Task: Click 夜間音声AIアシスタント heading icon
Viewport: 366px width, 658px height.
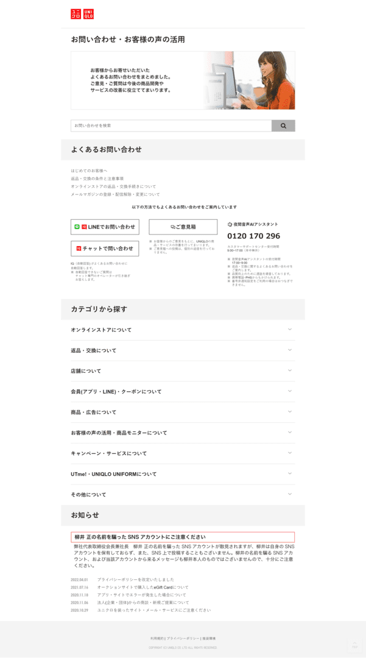Action: [230, 224]
